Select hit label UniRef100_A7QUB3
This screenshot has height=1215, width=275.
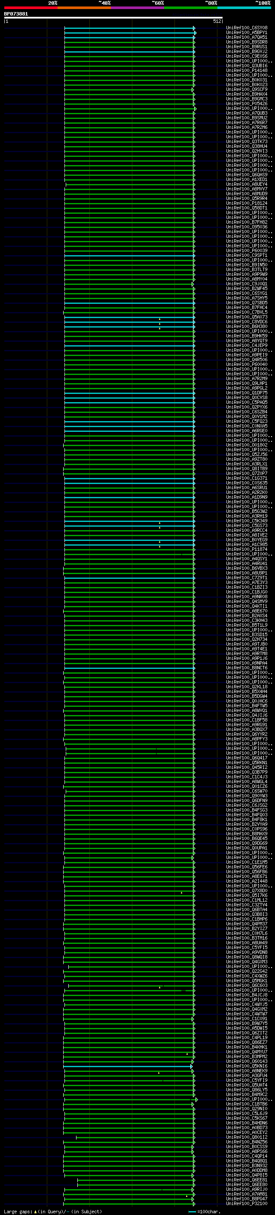(247, 113)
